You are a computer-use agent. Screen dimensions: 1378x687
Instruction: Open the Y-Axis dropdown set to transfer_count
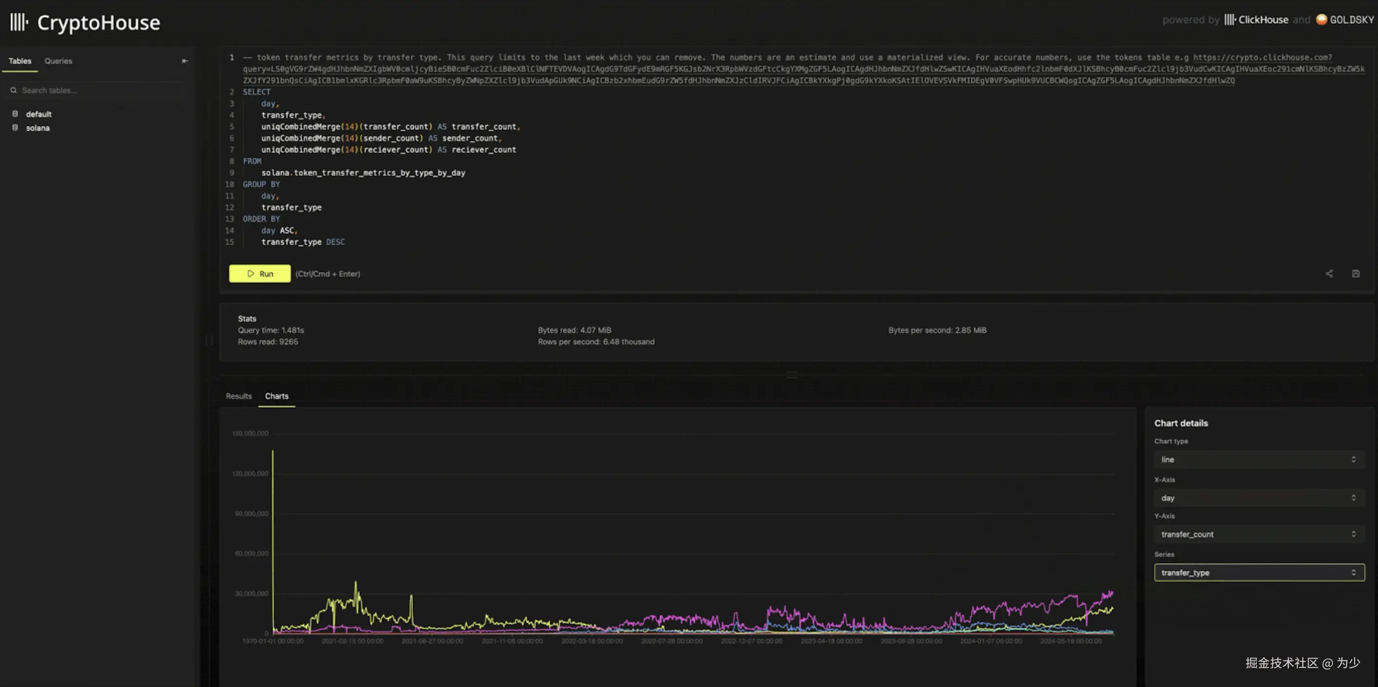coord(1259,534)
